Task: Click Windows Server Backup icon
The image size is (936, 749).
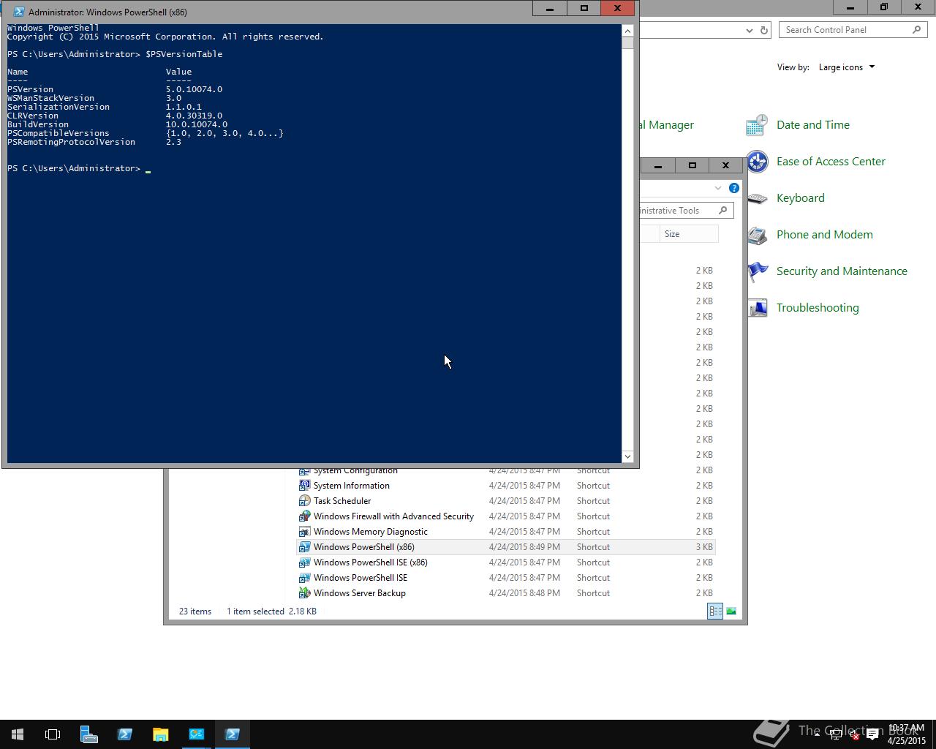Action: [x=304, y=593]
